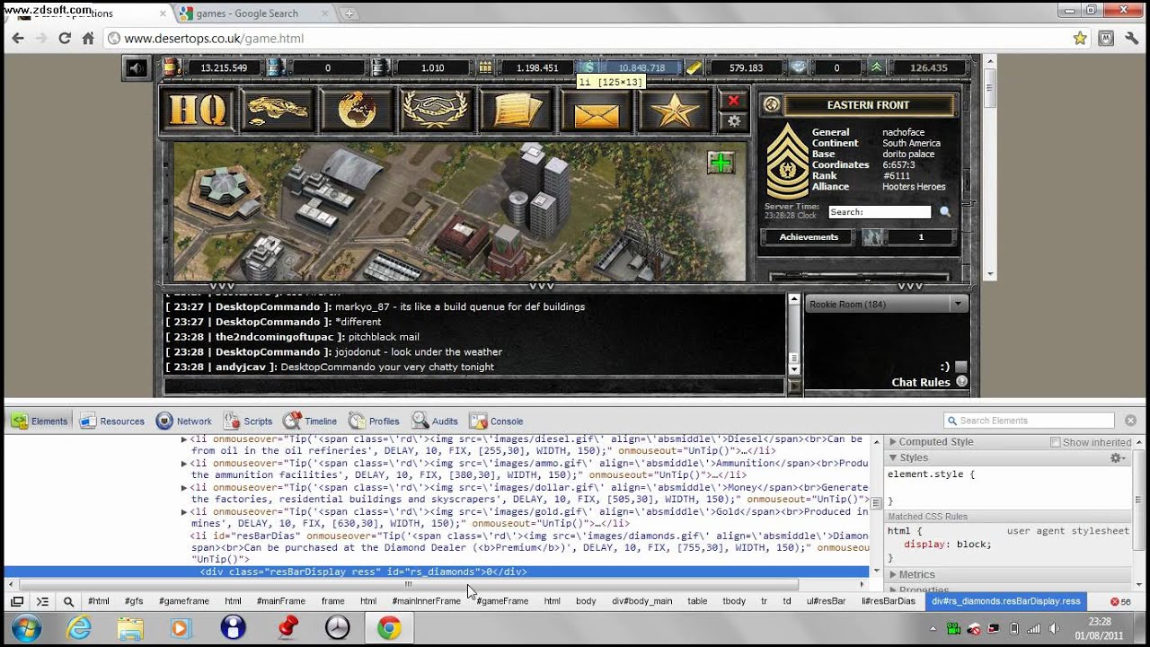Open the Windows Start menu
The height and width of the screenshot is (647, 1150).
(25, 627)
